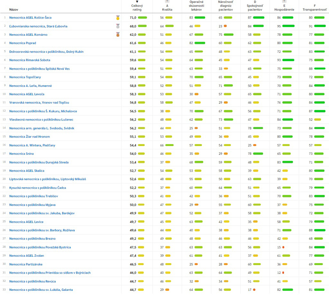Sort by the E Hospodárenie column header

[x=284, y=8]
